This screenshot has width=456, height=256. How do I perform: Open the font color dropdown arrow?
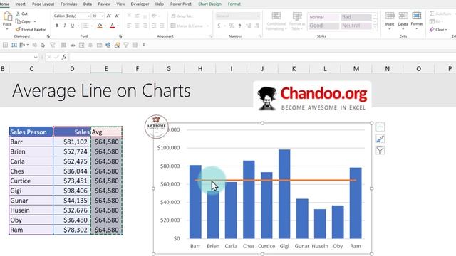coord(118,26)
